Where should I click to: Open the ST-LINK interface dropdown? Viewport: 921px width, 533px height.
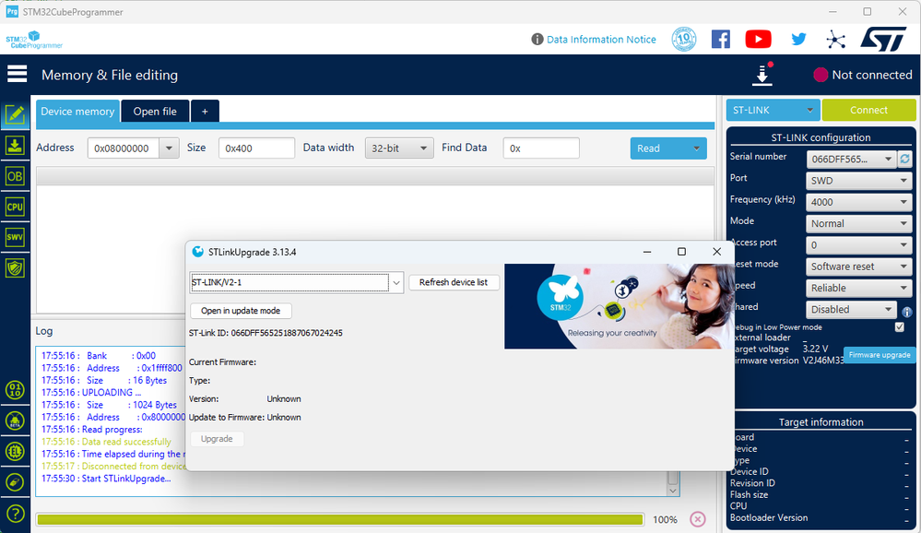point(773,110)
